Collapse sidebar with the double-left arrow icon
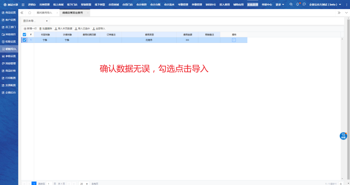The height and width of the screenshot is (185, 350). click(22, 13)
